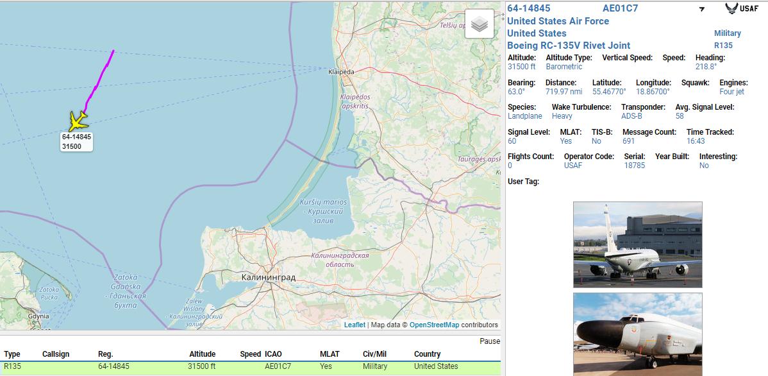The image size is (768, 376).
Task: Click the Wake Turbulence value Heavy
Action: coord(562,116)
